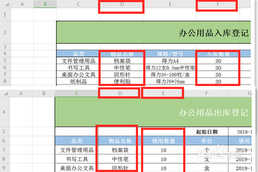
Task: Select row 2 header in 入库登记 sheet
Action: (5, 32)
